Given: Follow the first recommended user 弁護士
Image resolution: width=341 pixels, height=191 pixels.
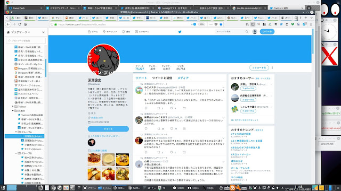Looking at the screenshot, I should tap(248, 89).
